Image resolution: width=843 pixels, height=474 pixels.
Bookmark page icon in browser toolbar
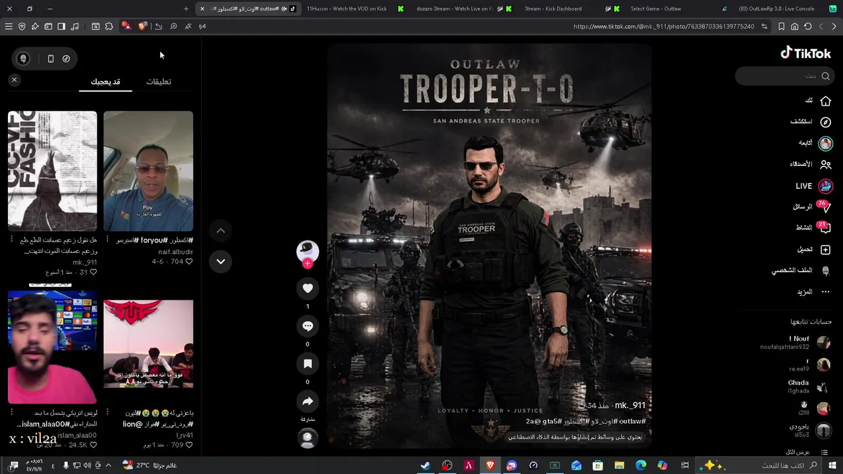(781, 26)
